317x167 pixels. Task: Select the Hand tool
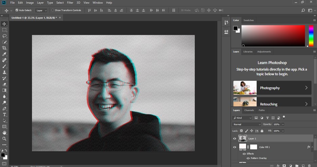pyautogui.click(x=4, y=133)
